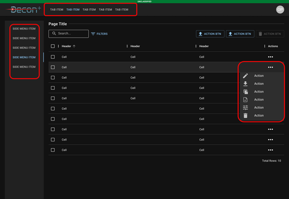Click the sort arrow beside the first Header
The height and width of the screenshot is (199, 289).
click(x=74, y=46)
